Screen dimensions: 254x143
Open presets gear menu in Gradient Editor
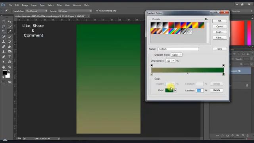pos(206,19)
